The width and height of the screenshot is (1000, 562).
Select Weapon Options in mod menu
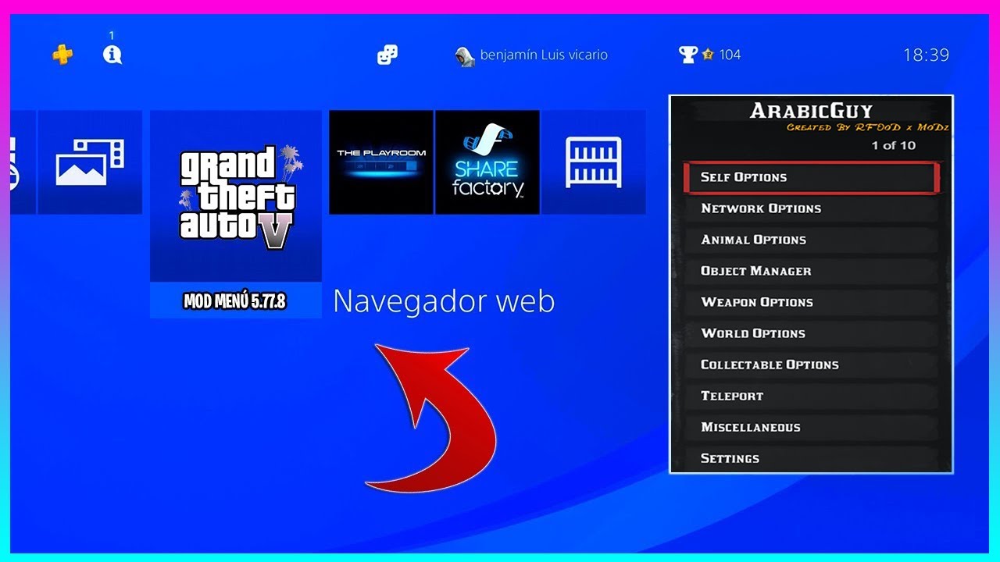(811, 302)
